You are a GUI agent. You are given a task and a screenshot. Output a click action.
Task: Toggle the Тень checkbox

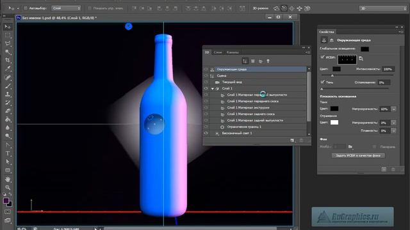[322, 82]
